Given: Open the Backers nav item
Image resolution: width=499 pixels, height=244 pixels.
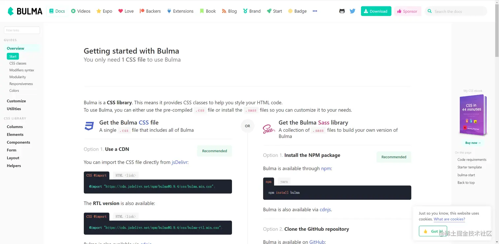Looking at the screenshot, I should (150, 11).
